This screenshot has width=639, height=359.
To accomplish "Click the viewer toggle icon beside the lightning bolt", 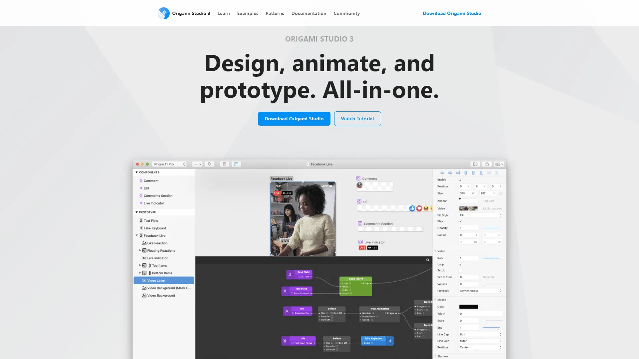I will coord(225,164).
